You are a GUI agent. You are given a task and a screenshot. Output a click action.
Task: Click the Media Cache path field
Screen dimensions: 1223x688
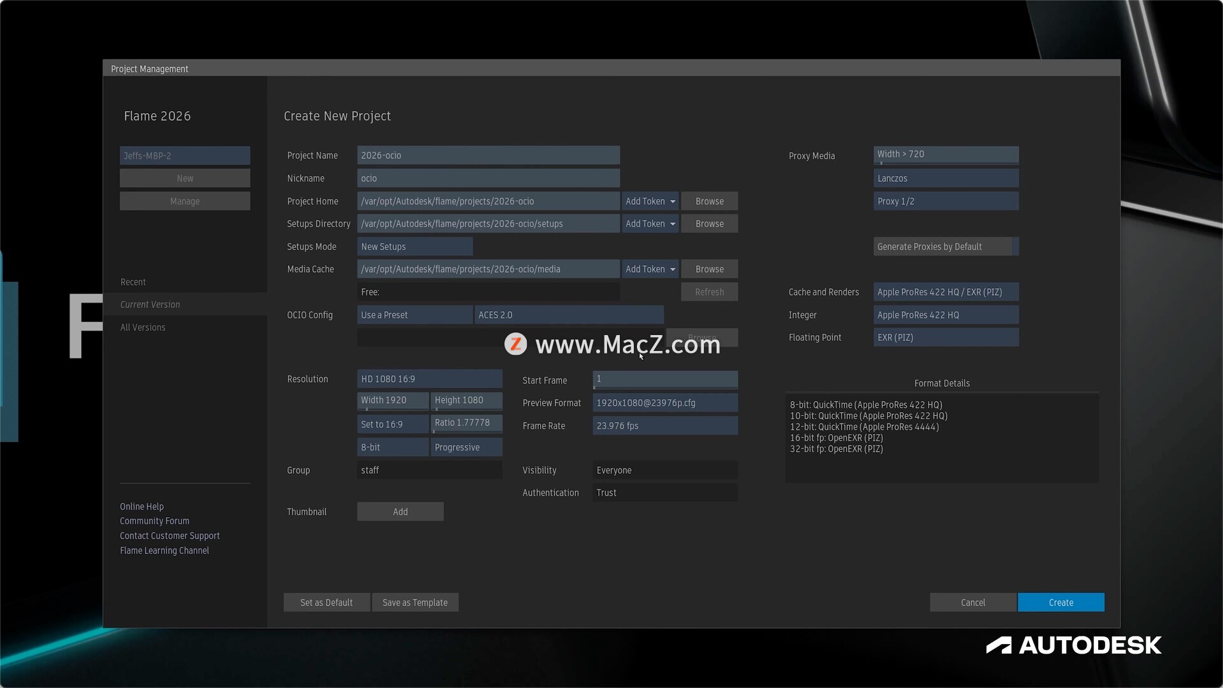point(488,269)
